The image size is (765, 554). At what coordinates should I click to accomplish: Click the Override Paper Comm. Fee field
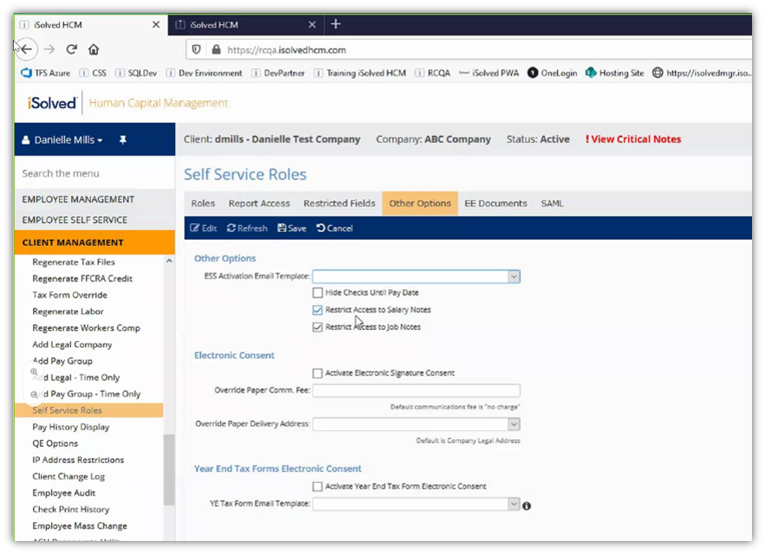[x=416, y=390]
